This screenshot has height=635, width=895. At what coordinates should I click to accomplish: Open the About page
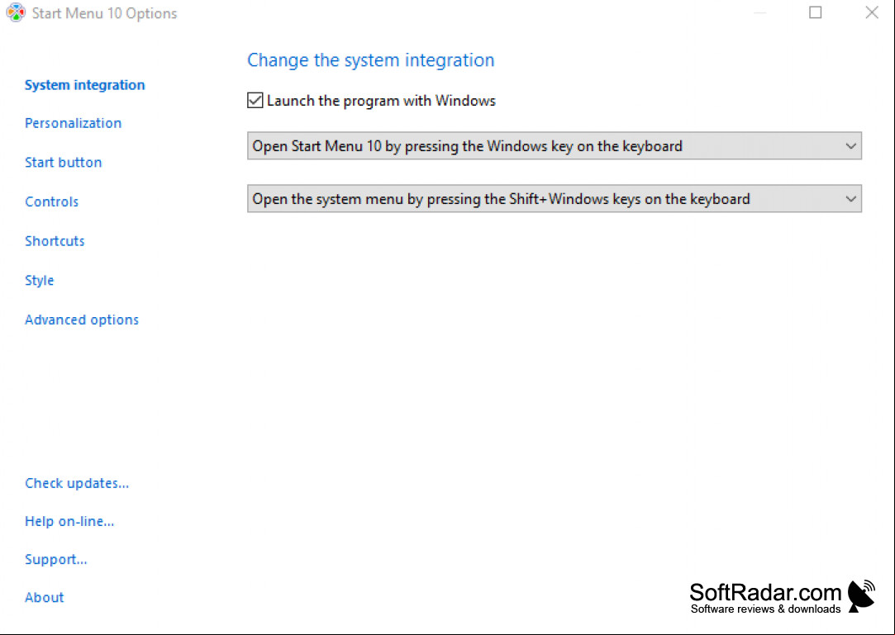[45, 597]
